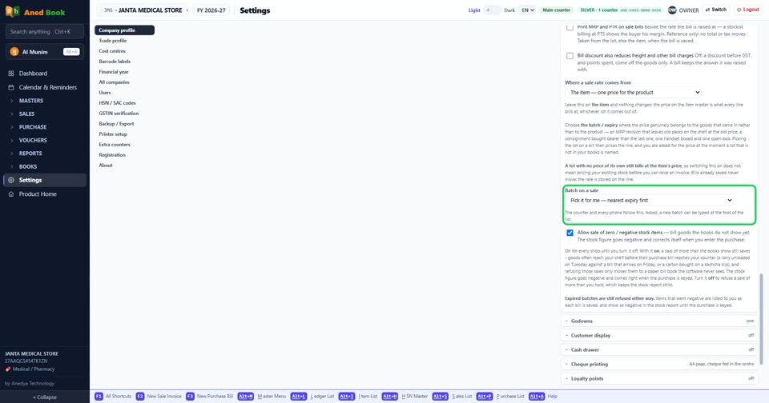The width and height of the screenshot is (769, 403).
Task: Click the F3 New Purchase Bill key badge
Action: tap(190, 396)
